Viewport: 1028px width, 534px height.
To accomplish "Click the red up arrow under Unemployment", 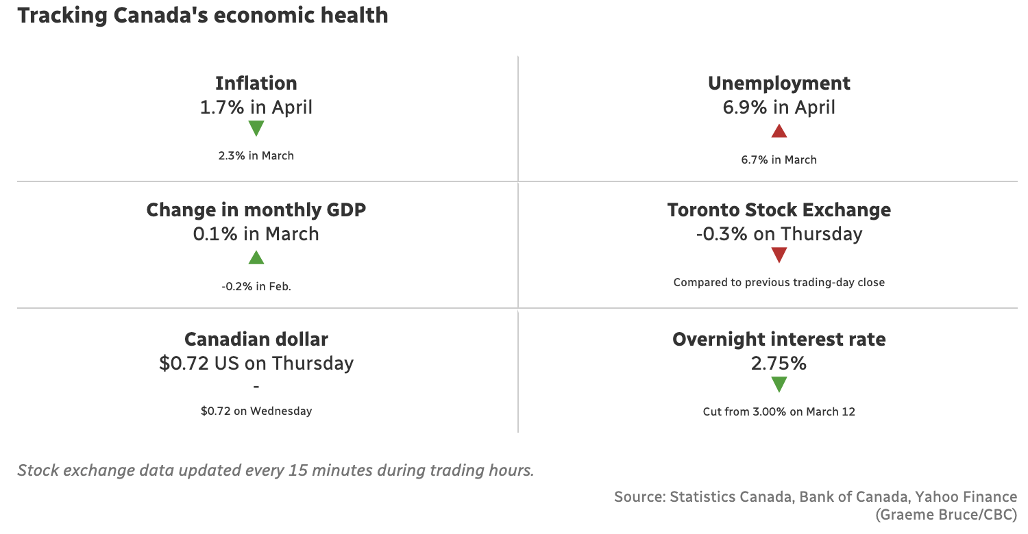I will [x=779, y=131].
